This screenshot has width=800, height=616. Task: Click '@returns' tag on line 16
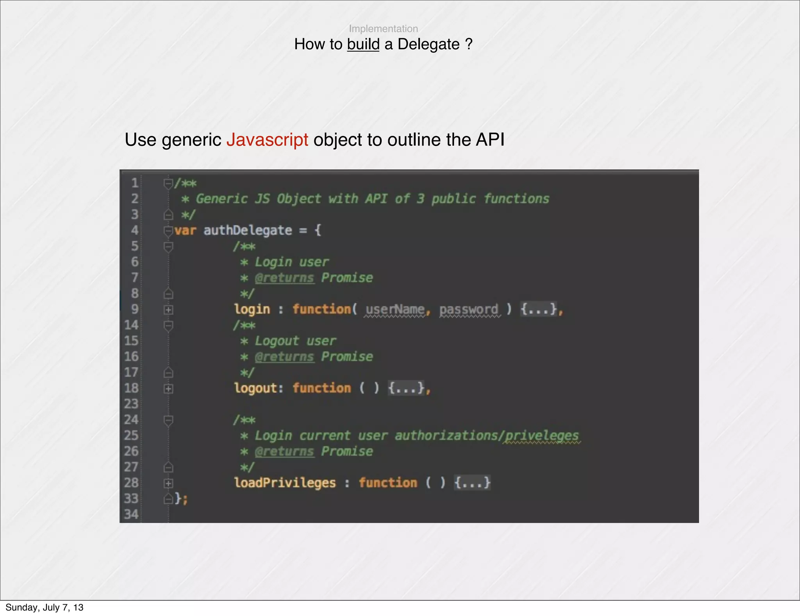(x=284, y=357)
